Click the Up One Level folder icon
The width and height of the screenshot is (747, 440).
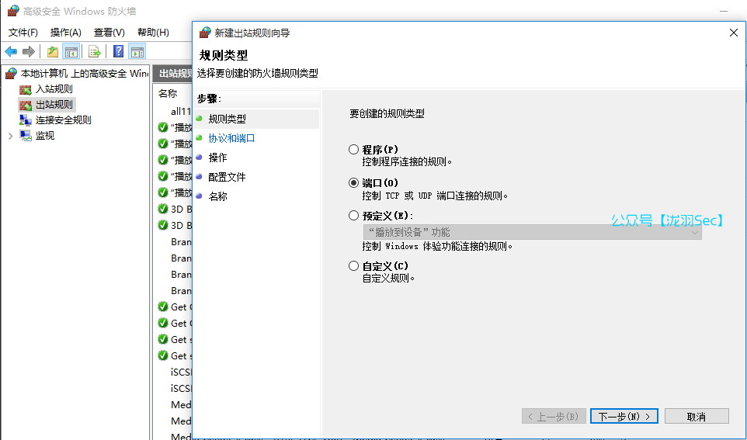click(52, 52)
